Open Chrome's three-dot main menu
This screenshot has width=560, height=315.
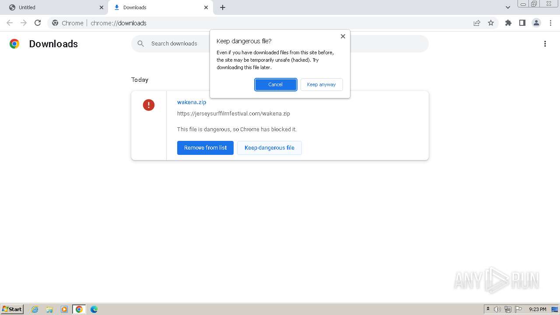pyautogui.click(x=550, y=23)
